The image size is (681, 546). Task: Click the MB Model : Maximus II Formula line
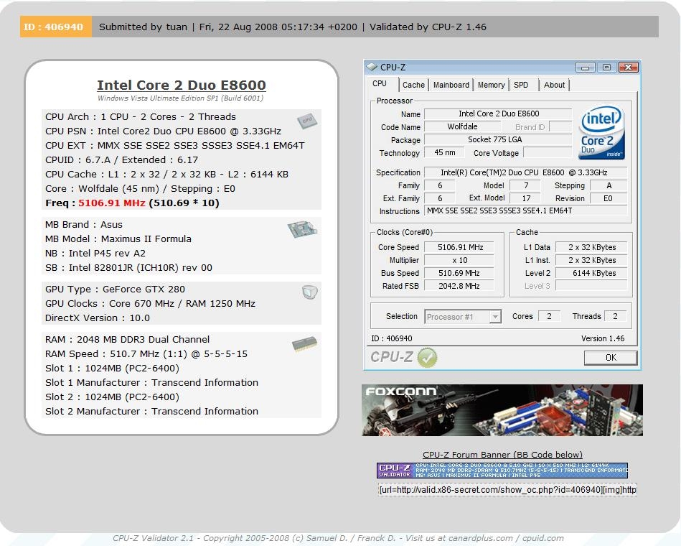118,239
